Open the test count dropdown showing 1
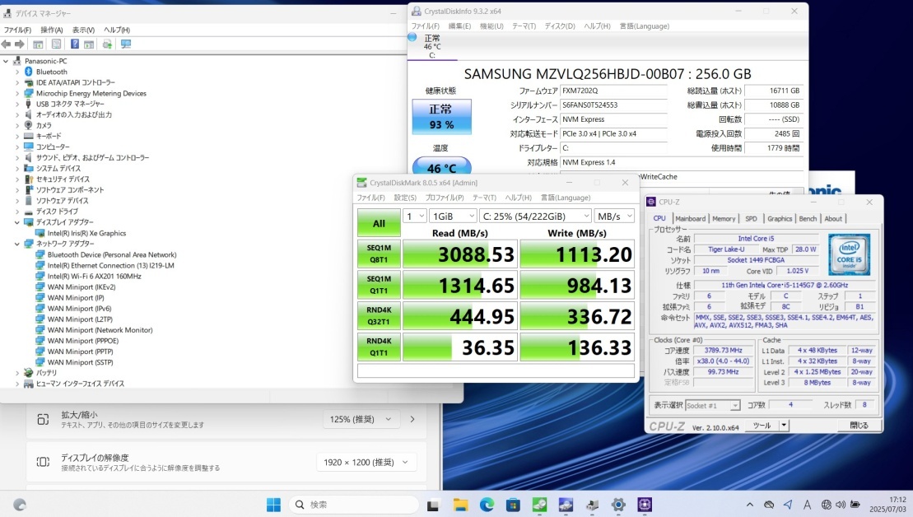This screenshot has height=517, width=913. click(x=415, y=216)
